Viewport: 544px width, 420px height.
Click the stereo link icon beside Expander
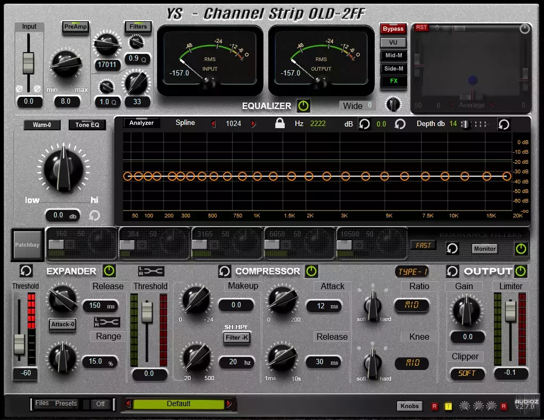(151, 271)
